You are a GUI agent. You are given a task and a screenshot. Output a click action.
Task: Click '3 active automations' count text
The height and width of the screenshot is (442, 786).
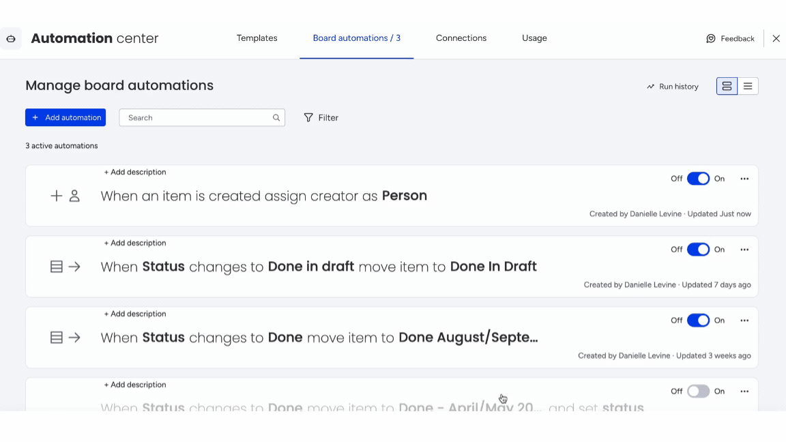pos(61,146)
